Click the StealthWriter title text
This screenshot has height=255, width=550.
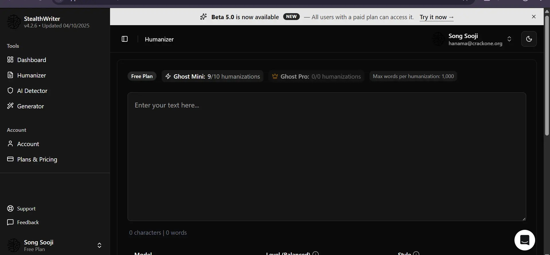[42, 19]
